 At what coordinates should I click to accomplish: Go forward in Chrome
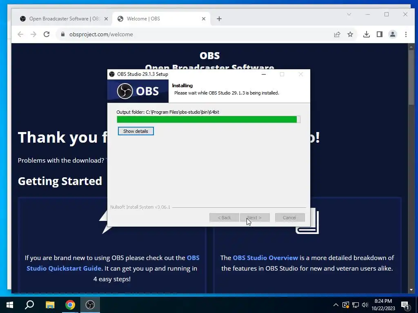click(33, 34)
